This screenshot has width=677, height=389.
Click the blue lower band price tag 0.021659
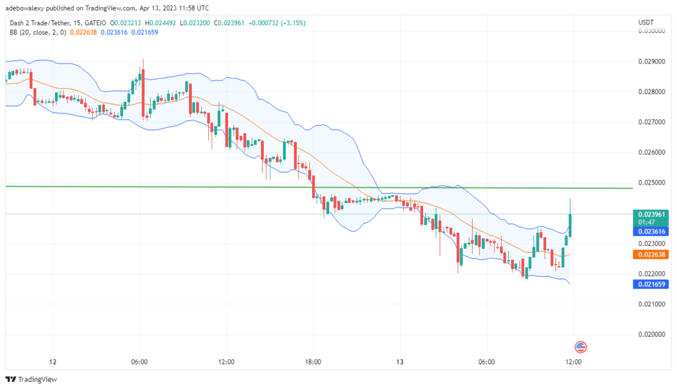tap(651, 284)
